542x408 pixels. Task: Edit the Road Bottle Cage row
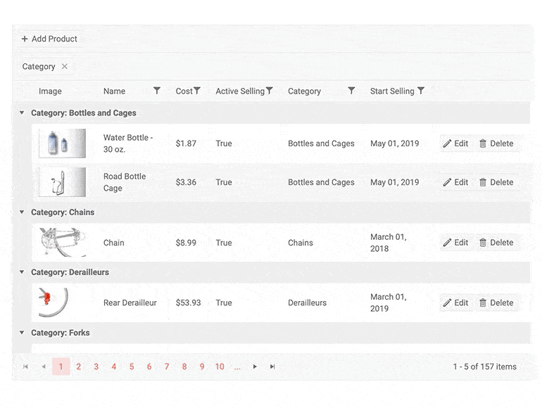pos(455,182)
